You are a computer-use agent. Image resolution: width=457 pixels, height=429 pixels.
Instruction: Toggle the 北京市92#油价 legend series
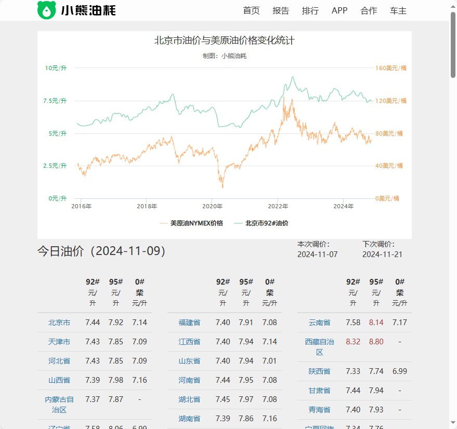[268, 223]
